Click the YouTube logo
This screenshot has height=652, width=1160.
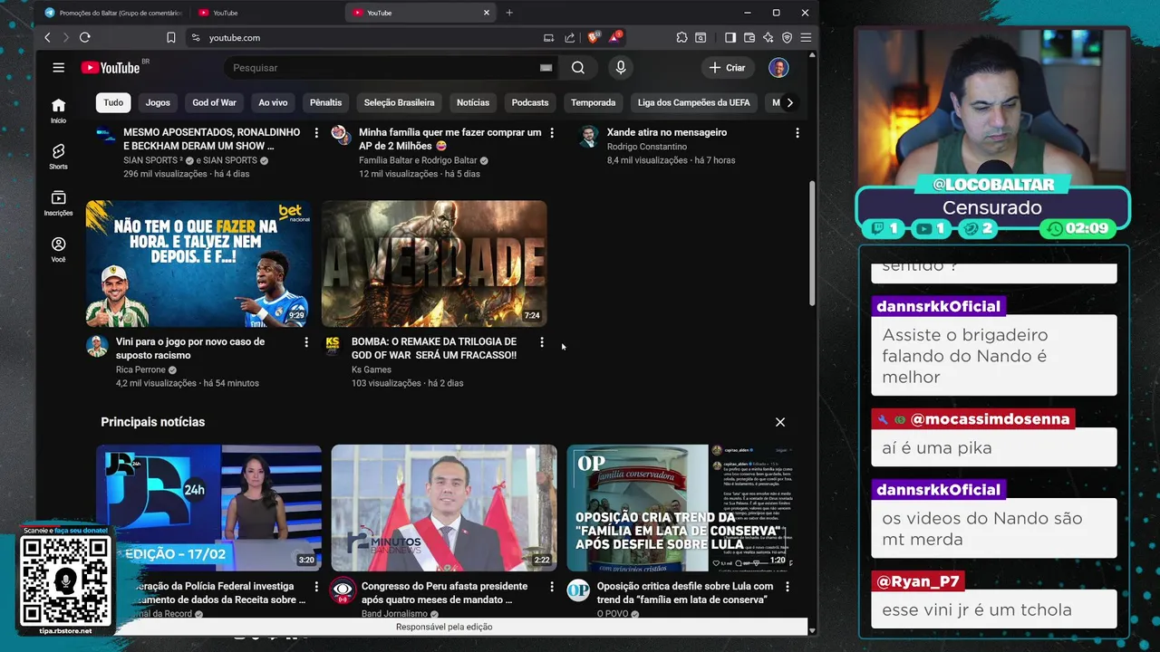[x=110, y=68]
